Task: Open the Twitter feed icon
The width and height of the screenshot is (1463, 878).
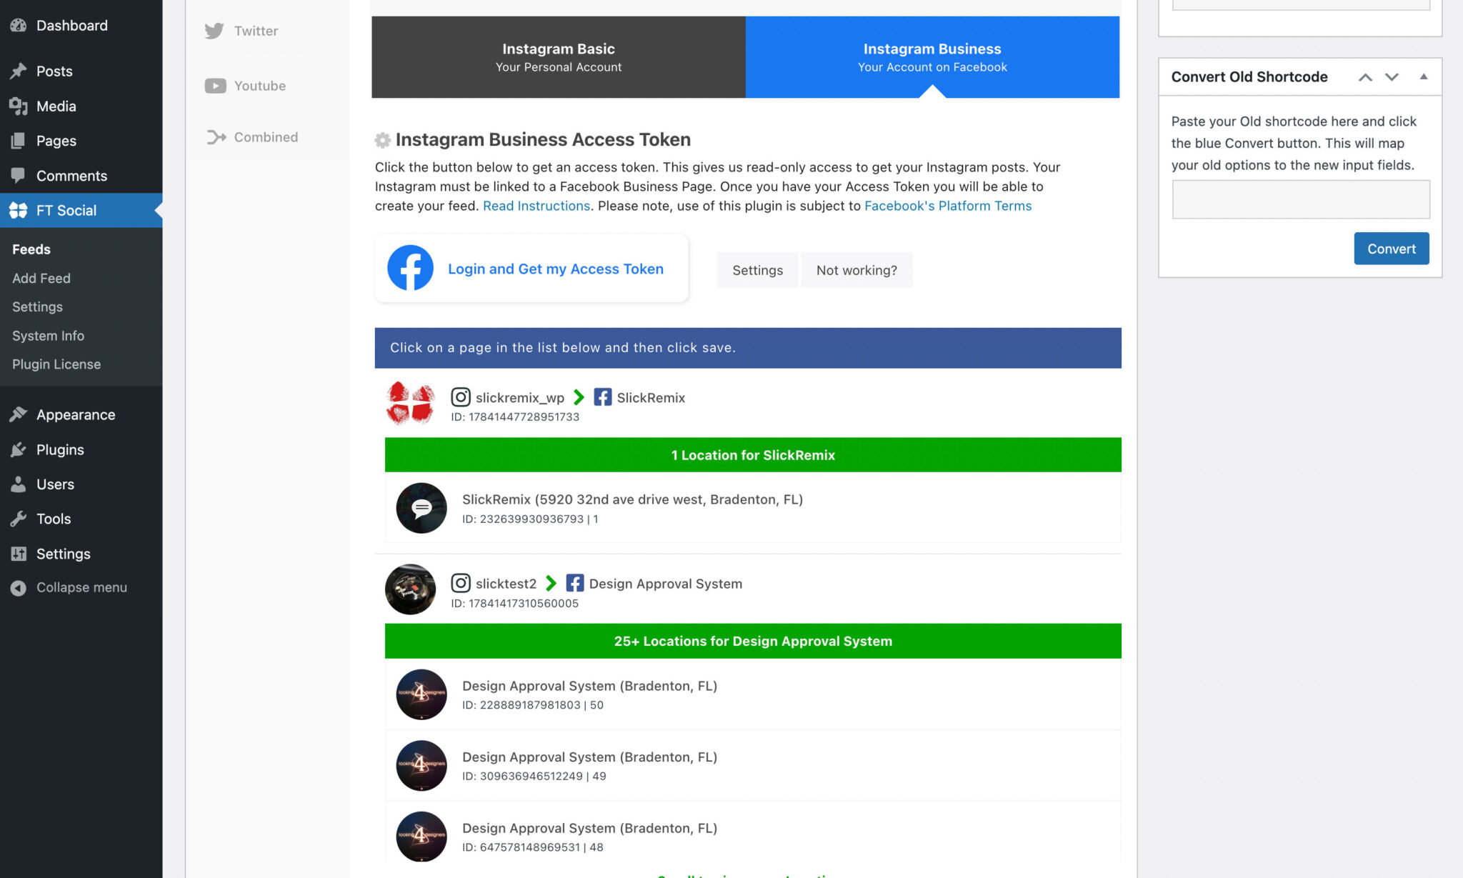Action: click(214, 31)
